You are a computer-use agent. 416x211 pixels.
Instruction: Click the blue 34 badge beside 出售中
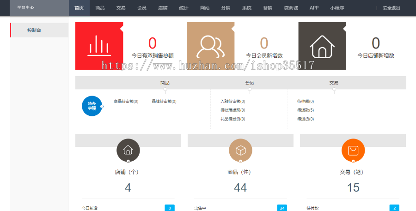click(282, 208)
